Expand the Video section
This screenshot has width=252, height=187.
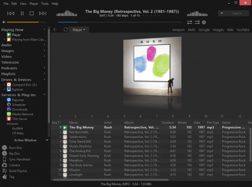[x=44, y=56]
